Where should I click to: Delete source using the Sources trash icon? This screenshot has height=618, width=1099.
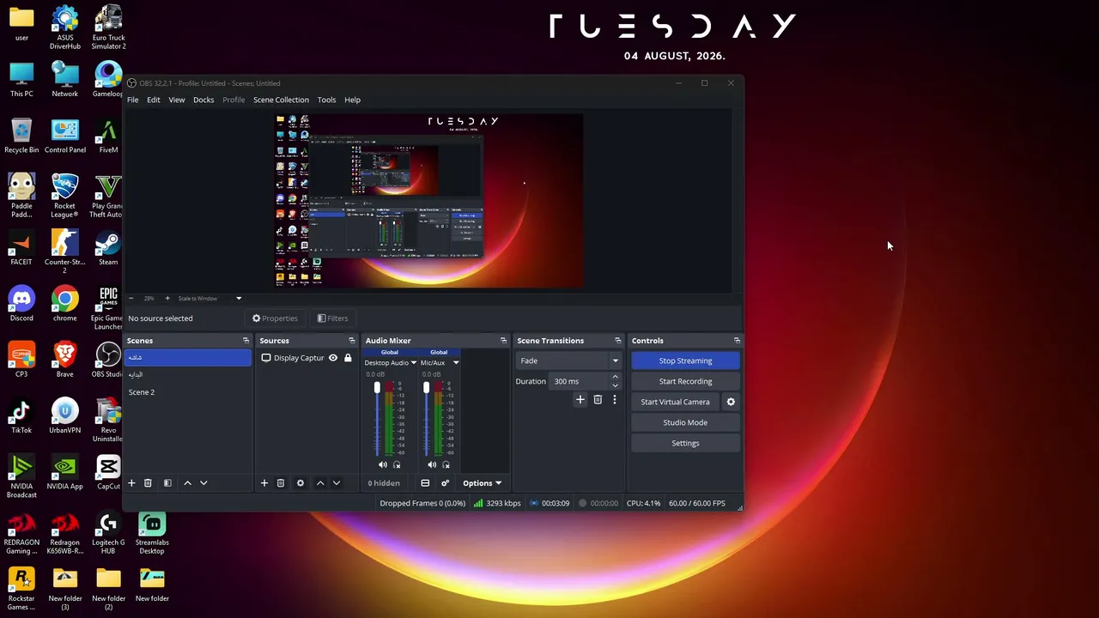[x=281, y=483]
